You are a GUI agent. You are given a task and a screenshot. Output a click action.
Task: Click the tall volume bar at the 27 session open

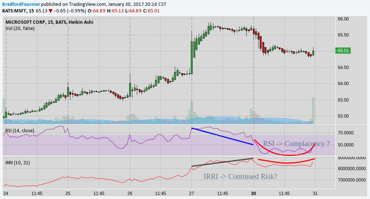[192, 112]
